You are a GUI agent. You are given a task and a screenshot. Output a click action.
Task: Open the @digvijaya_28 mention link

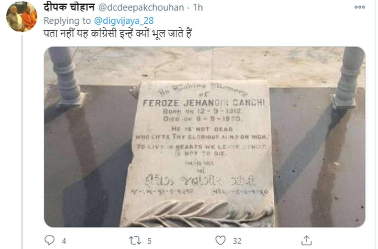tap(124, 20)
